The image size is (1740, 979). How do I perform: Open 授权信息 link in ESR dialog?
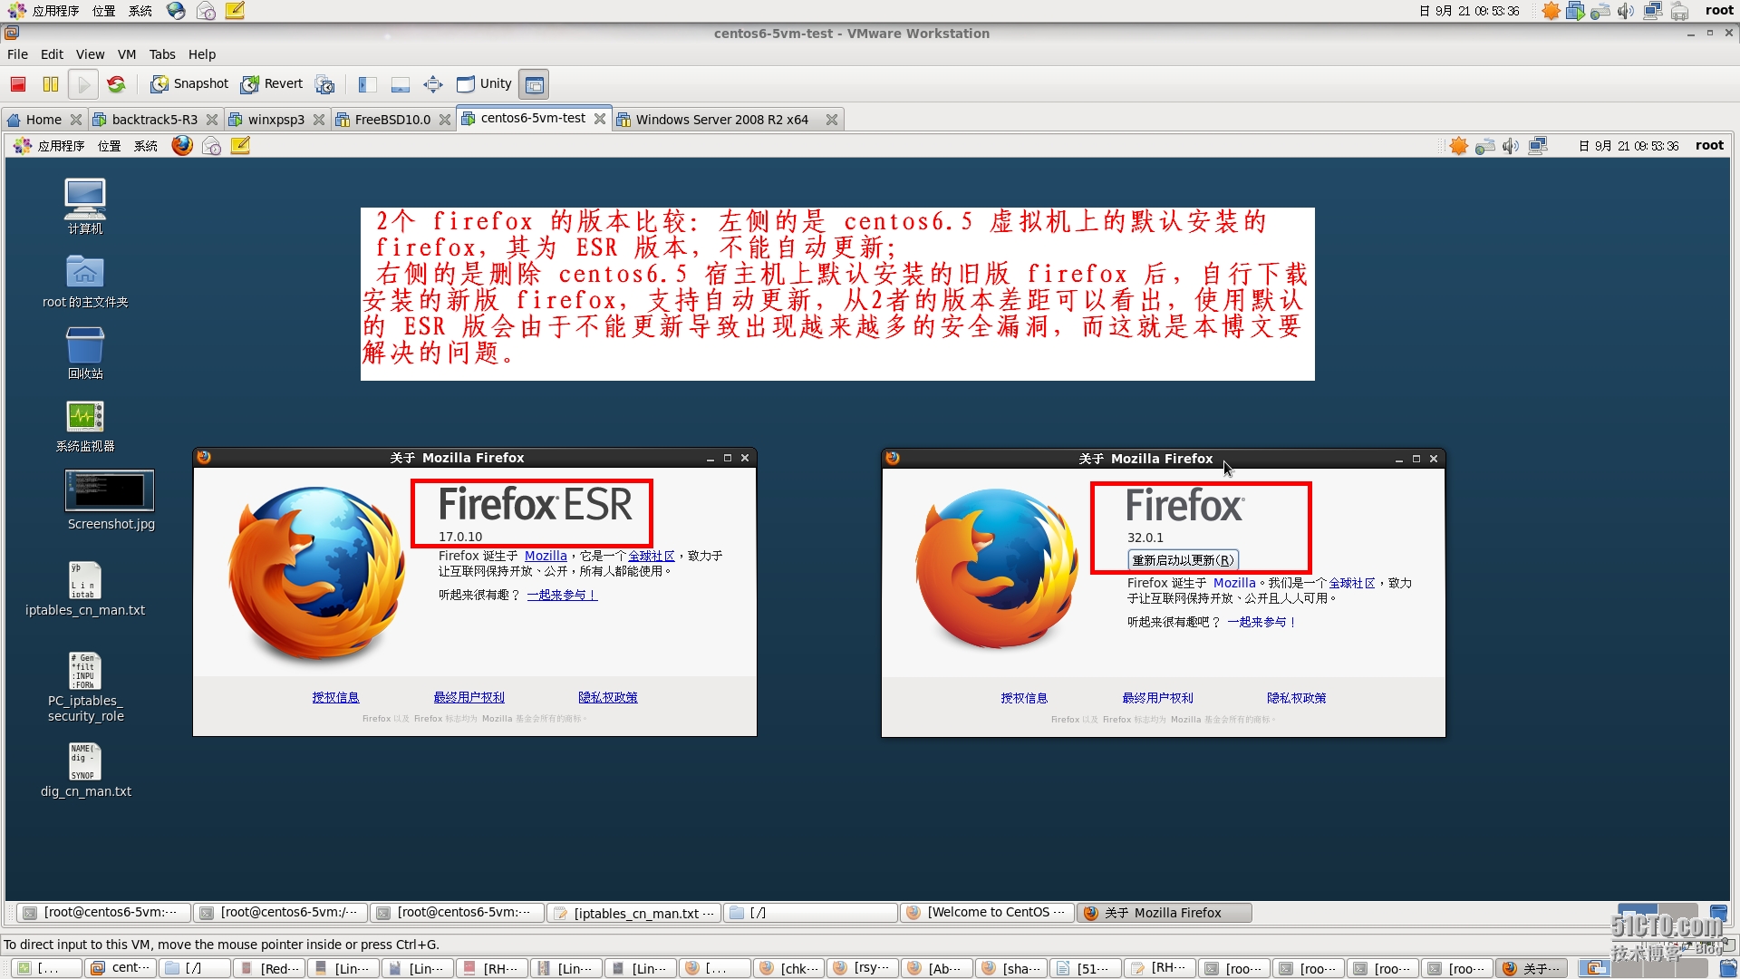click(x=335, y=697)
